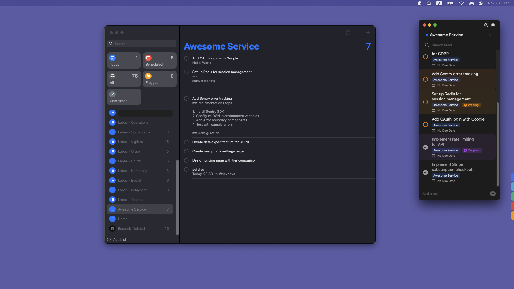Image resolution: width=514 pixels, height=289 pixels.
Task: Click the share icon above the task list
Action: 348,32
